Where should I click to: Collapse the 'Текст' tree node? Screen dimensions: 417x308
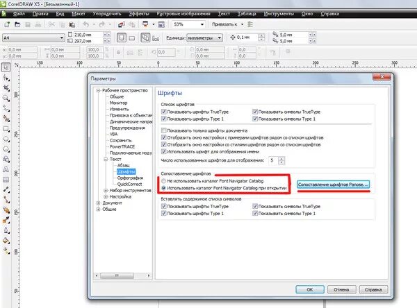106,160
